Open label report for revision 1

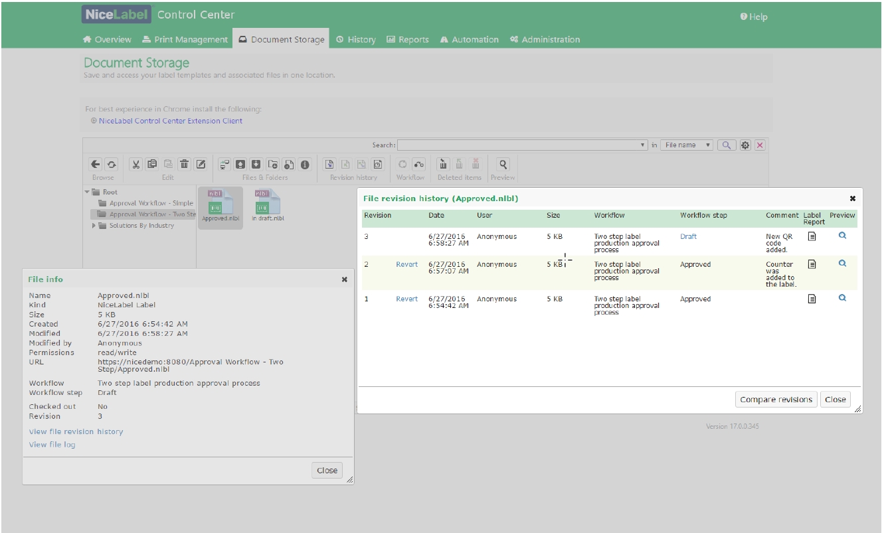pyautogui.click(x=812, y=299)
